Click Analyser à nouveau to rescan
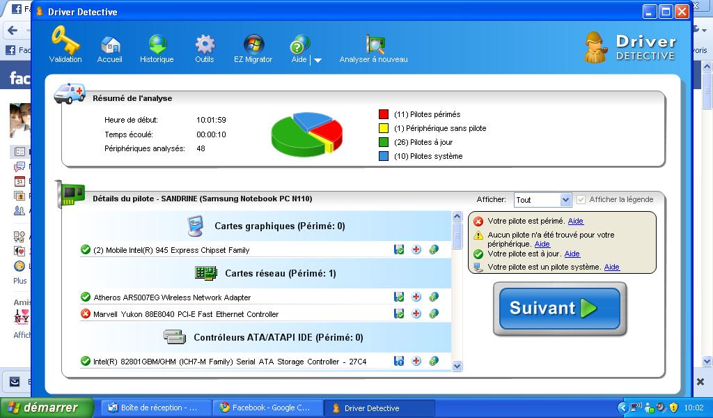 click(x=374, y=49)
